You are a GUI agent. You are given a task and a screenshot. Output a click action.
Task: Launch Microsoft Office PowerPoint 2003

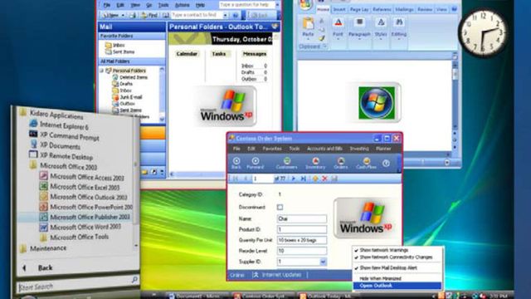(86, 207)
